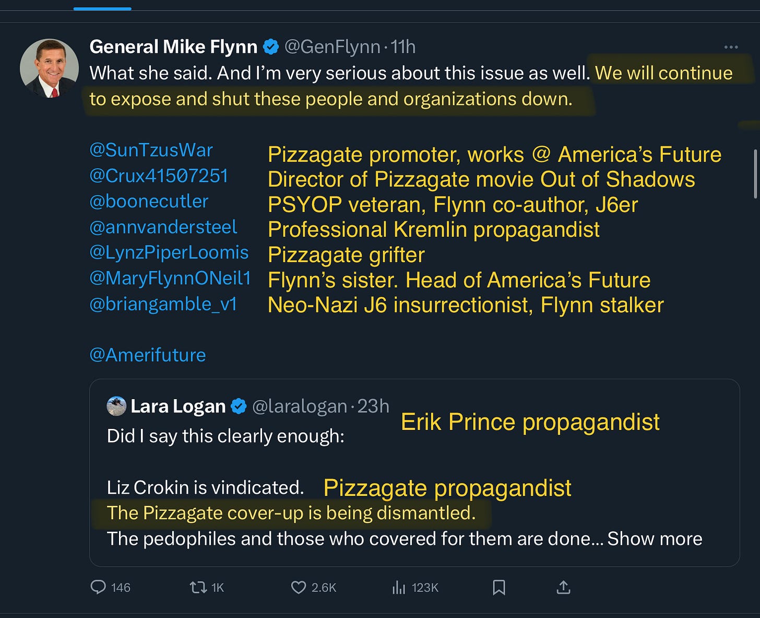Screen dimensions: 760x618
Task: Select the active tab with blue underline
Action: (x=102, y=6)
